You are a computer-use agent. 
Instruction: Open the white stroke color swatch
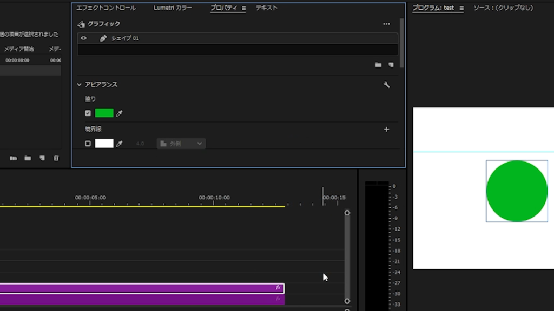[104, 144]
